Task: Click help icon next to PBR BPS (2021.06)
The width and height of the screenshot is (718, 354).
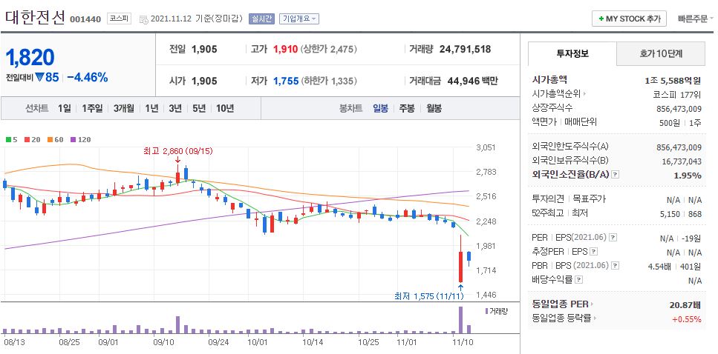Action: 616,265
